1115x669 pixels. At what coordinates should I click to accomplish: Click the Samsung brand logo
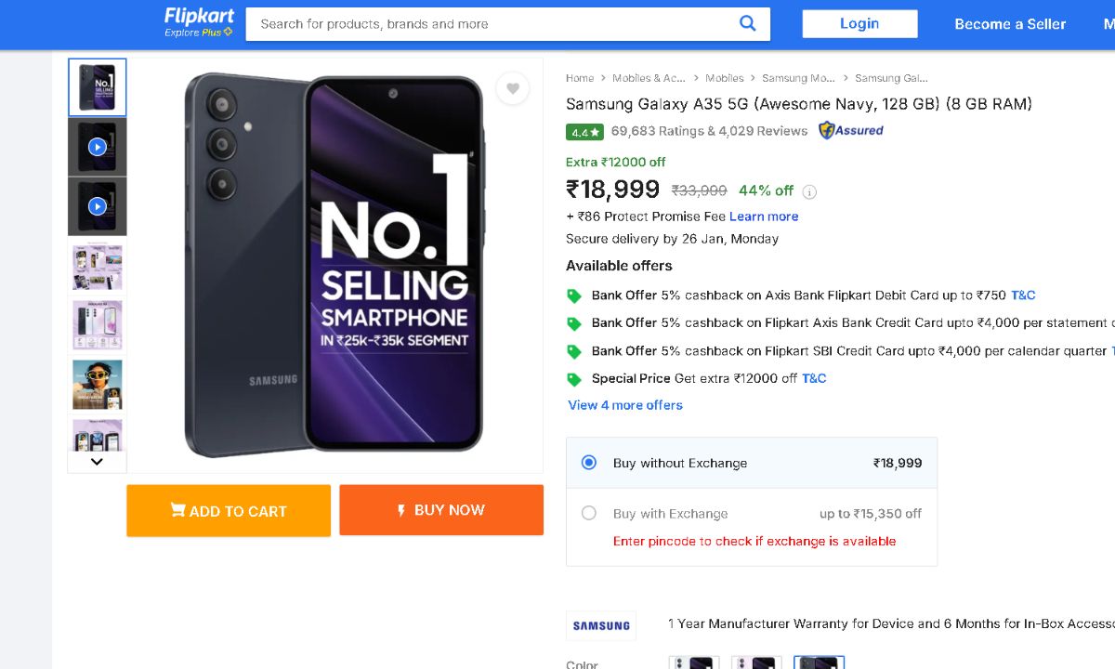click(601, 625)
